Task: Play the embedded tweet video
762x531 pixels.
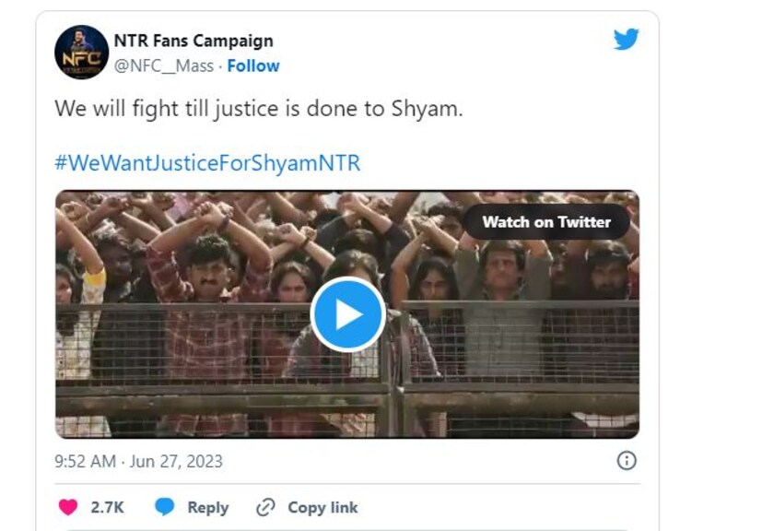Action: coord(347,314)
